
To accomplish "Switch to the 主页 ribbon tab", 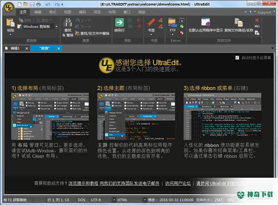I will point(23,12).
